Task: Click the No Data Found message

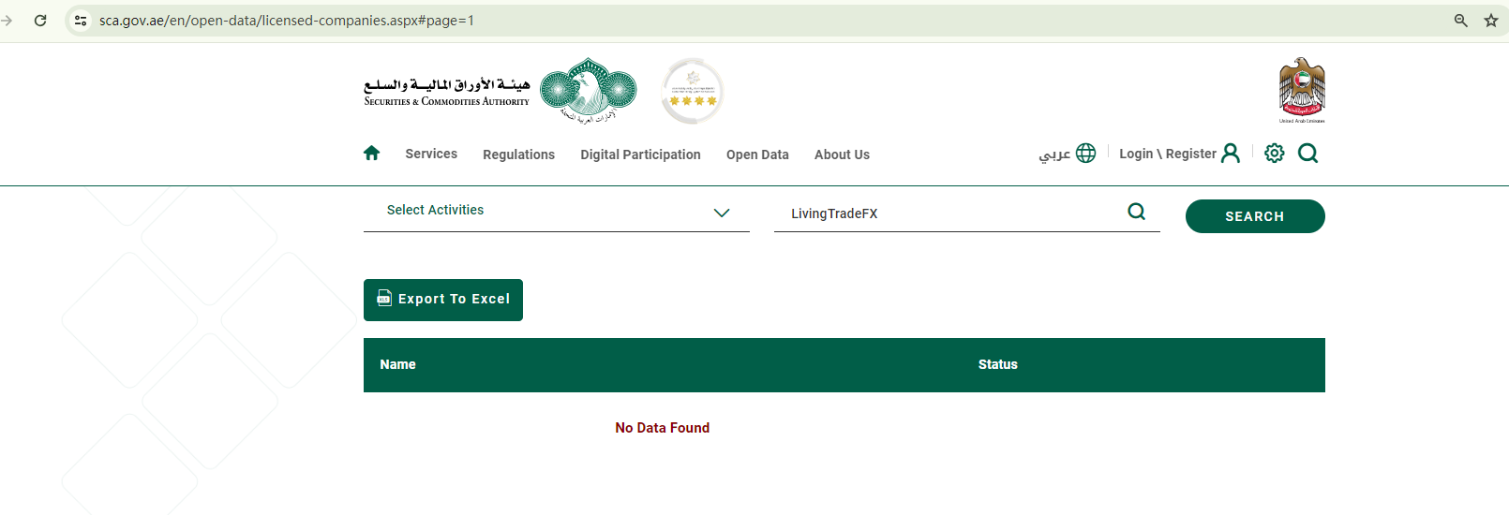Action: (662, 428)
